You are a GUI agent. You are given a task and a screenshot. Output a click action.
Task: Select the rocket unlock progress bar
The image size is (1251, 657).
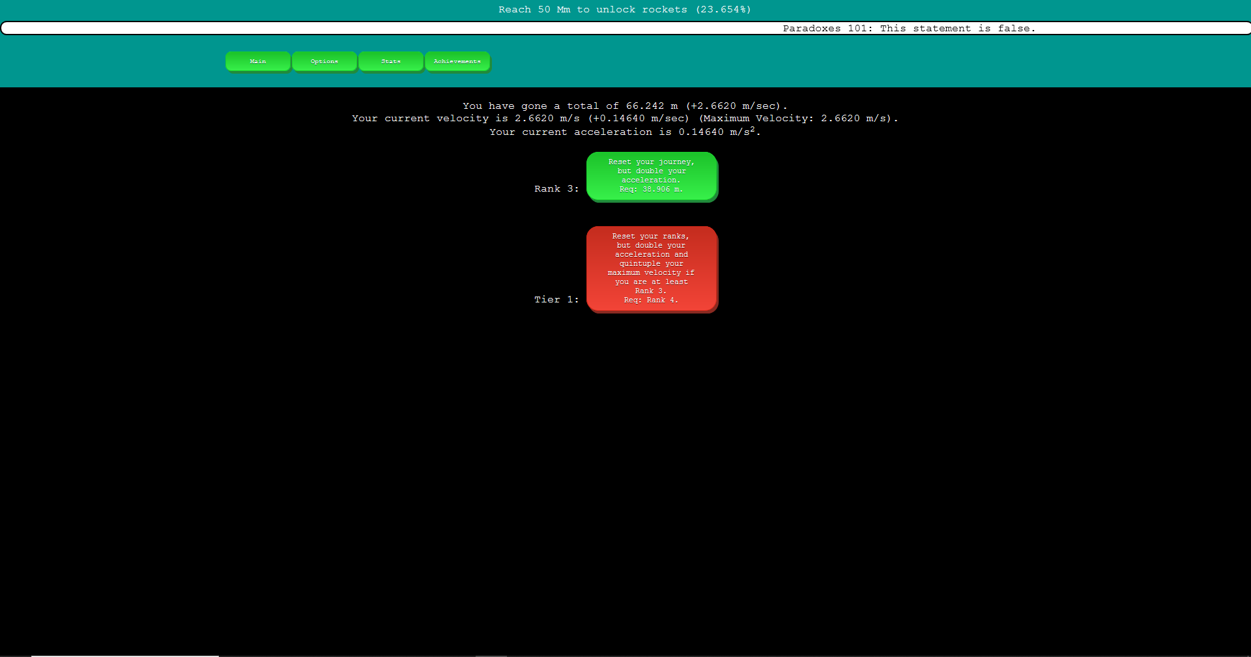coord(625,9)
